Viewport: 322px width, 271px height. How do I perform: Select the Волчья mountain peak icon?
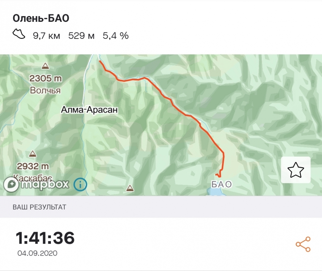coord(45,66)
